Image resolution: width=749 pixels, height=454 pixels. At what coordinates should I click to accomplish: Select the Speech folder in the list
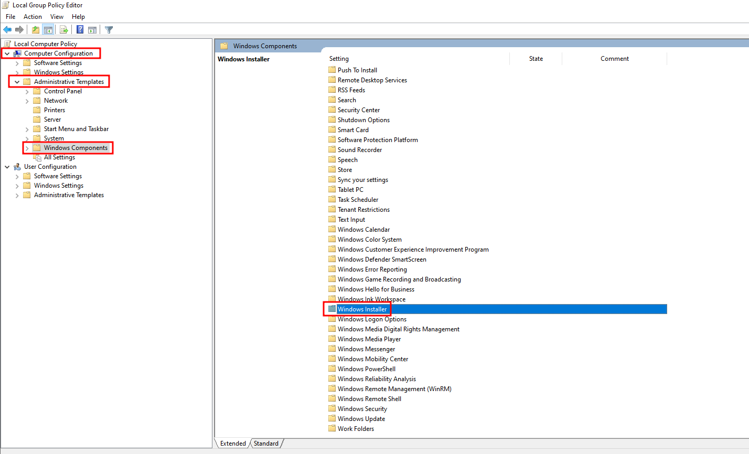pos(347,160)
